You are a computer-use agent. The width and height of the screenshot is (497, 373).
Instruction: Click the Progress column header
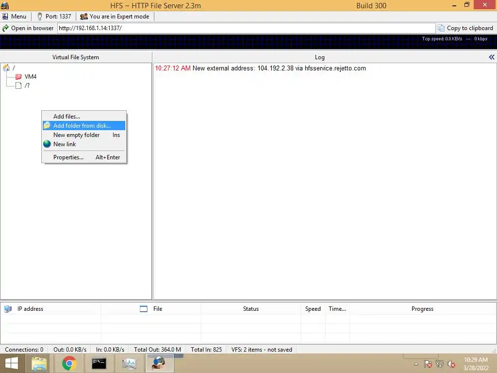pos(422,308)
